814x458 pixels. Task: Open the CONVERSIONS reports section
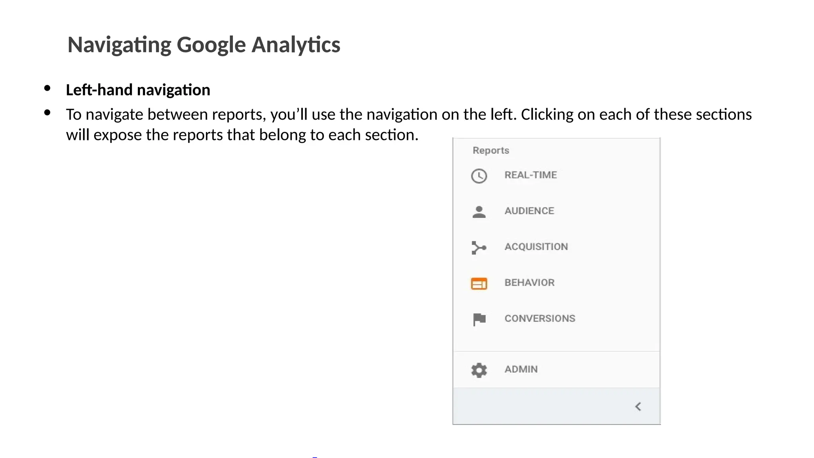click(540, 318)
